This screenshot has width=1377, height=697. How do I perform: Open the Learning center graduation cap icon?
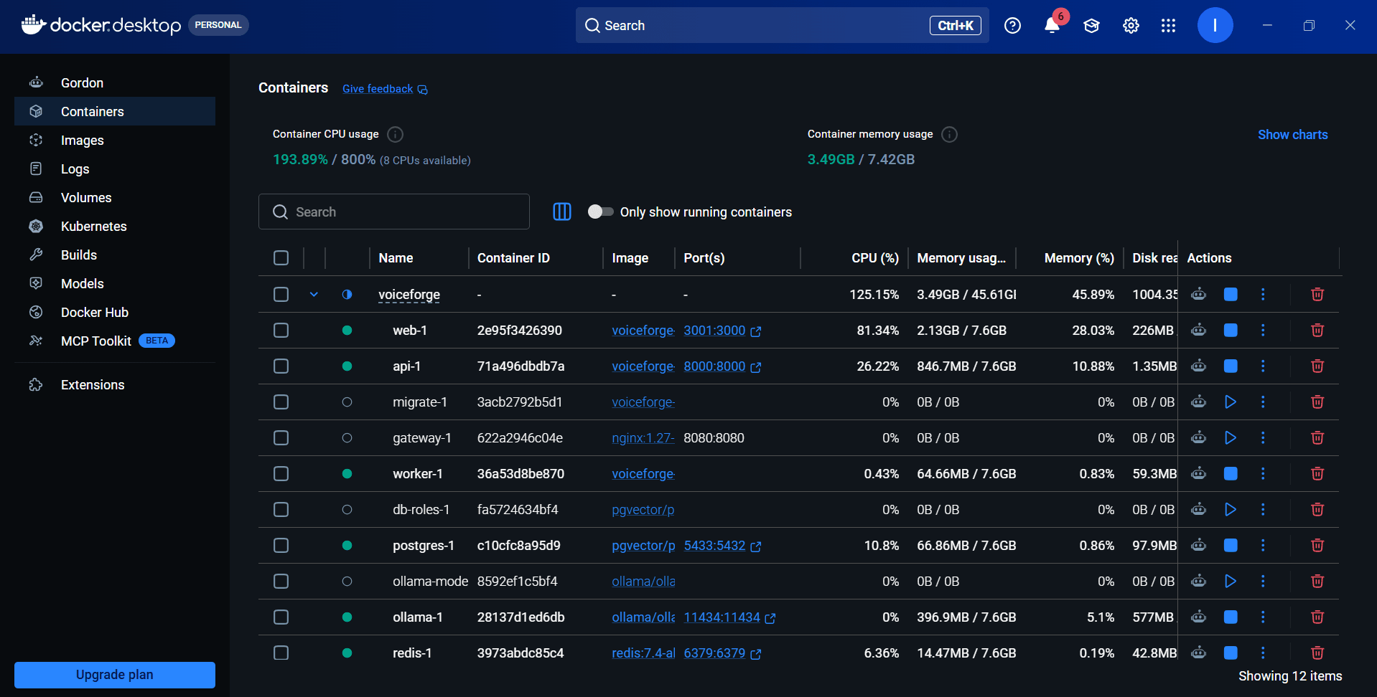click(x=1091, y=26)
